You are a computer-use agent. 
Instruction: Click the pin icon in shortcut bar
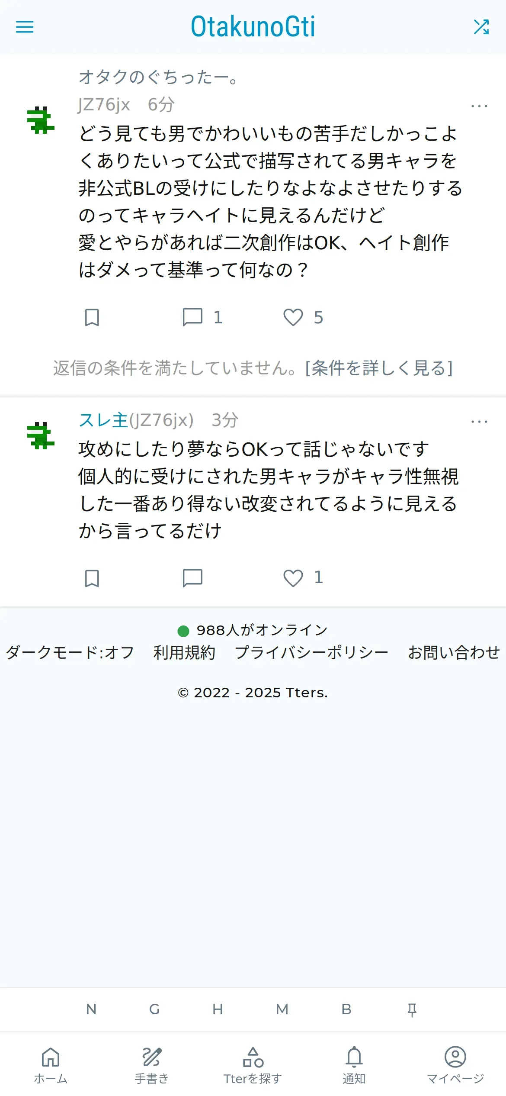[412, 1010]
